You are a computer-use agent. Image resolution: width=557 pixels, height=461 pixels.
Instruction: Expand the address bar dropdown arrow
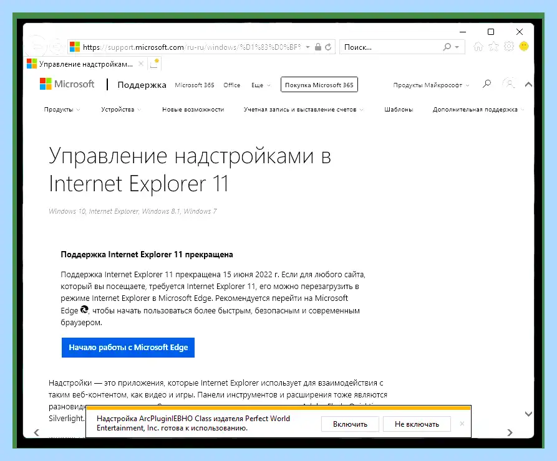(x=308, y=47)
